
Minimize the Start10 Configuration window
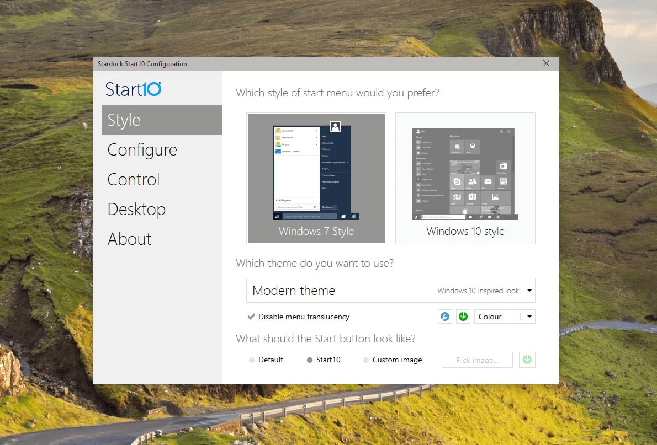coord(495,63)
